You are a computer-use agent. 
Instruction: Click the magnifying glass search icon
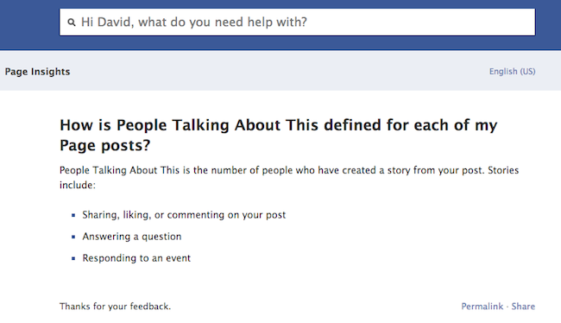72,22
